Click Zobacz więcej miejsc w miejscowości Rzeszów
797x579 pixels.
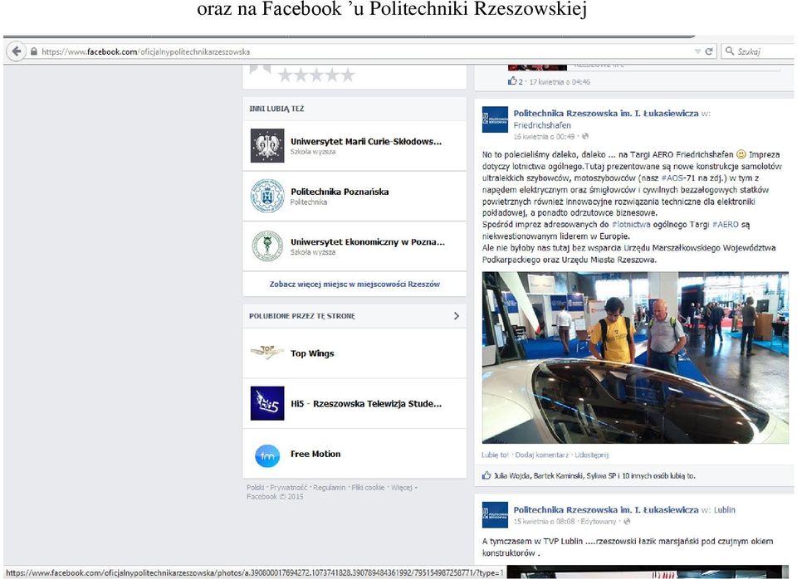[x=354, y=284]
